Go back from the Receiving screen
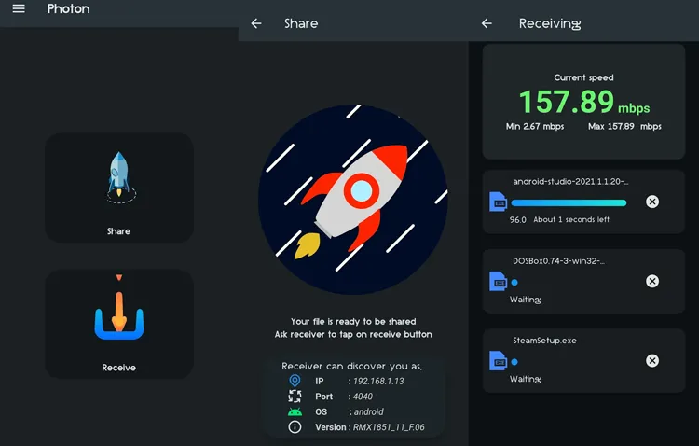The image size is (699, 446). click(x=487, y=23)
